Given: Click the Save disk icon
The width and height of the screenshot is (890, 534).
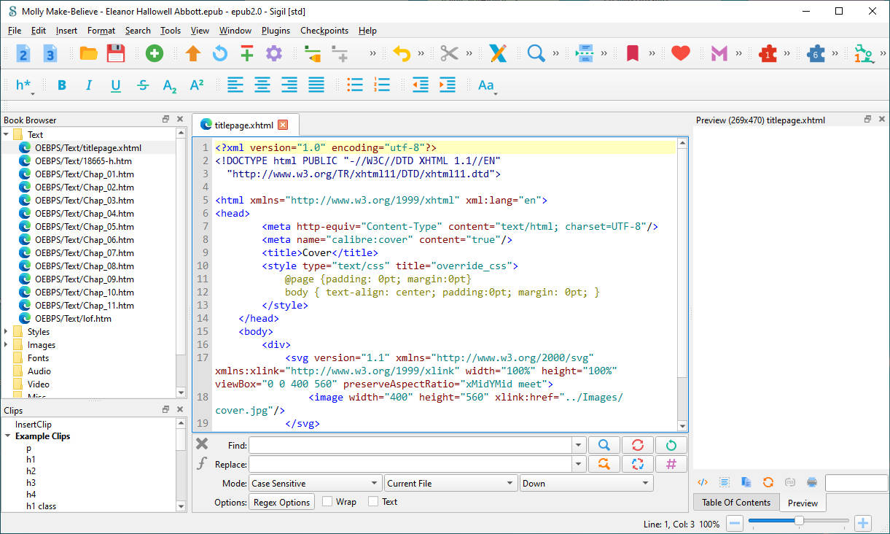Looking at the screenshot, I should [116, 53].
